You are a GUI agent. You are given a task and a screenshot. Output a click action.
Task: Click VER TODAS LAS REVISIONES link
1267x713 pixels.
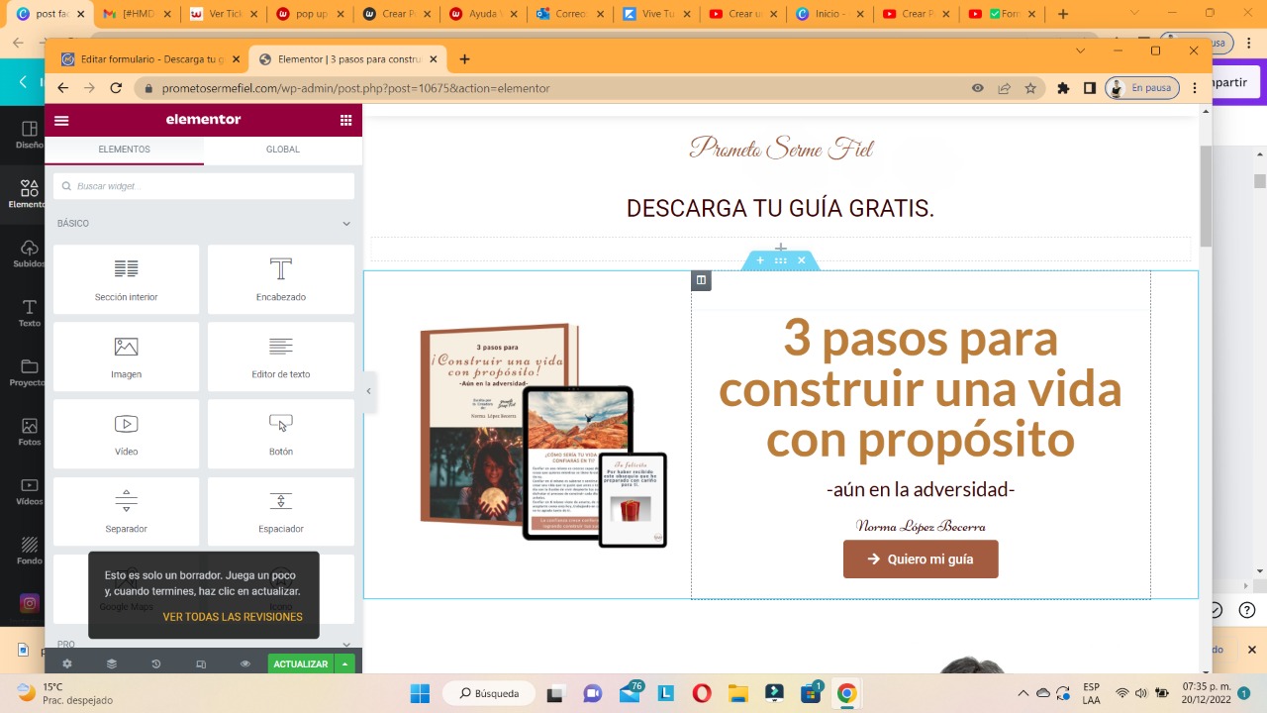click(233, 617)
